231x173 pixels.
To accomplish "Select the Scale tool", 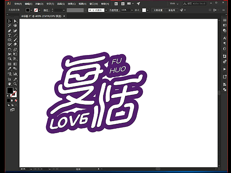I will [x=15, y=50].
